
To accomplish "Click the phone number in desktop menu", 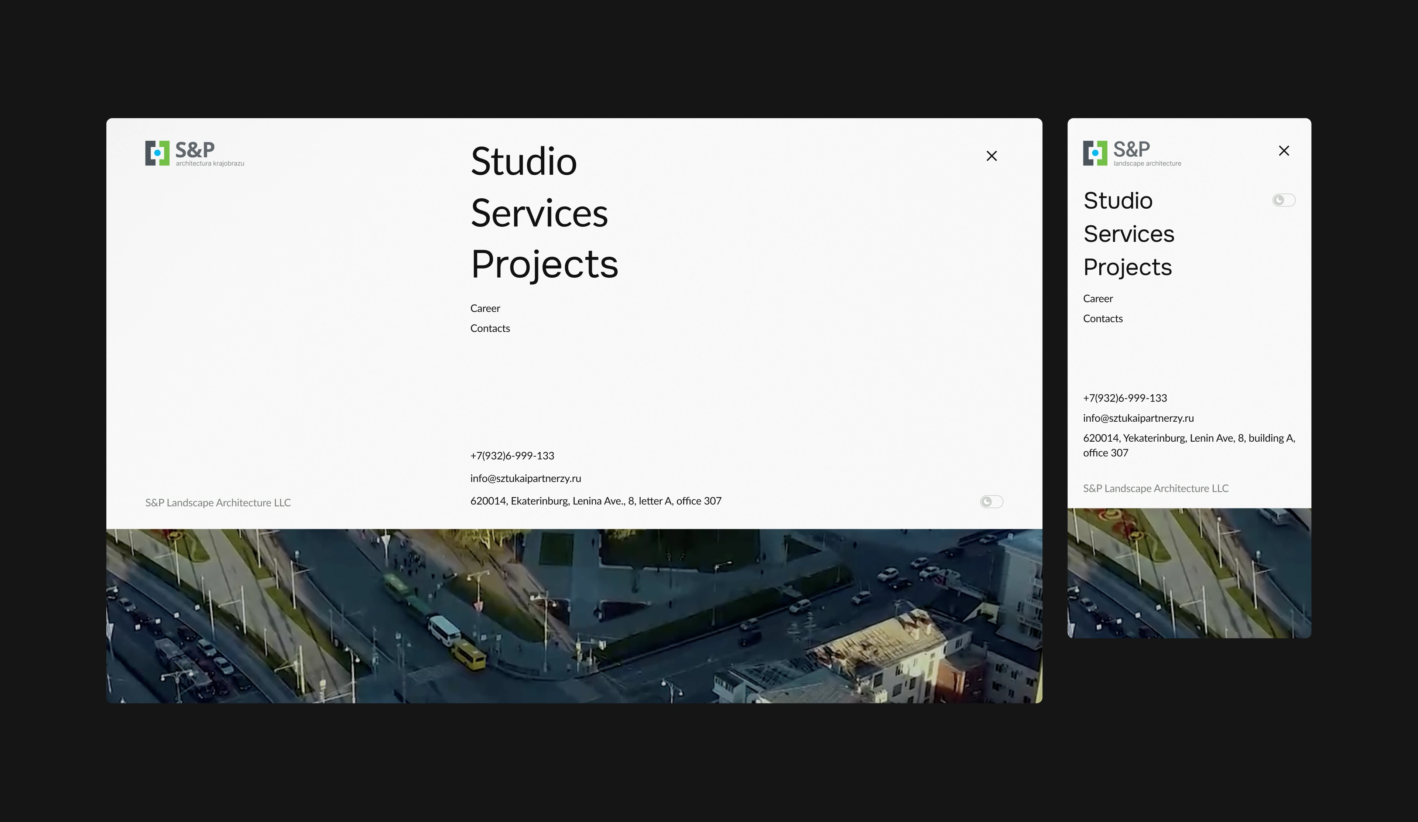I will point(512,456).
